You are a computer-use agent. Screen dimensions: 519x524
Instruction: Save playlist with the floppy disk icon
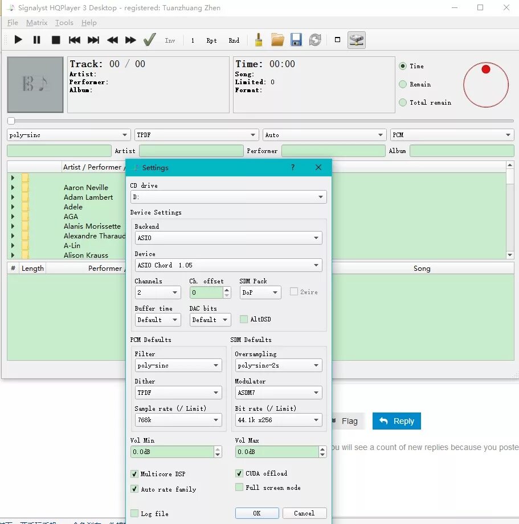point(296,40)
